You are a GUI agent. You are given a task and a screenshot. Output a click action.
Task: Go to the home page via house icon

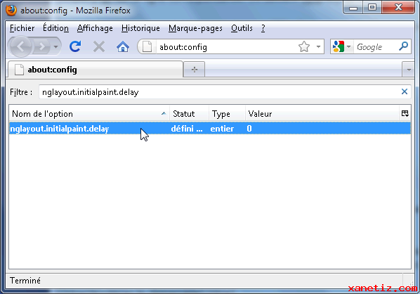point(123,46)
